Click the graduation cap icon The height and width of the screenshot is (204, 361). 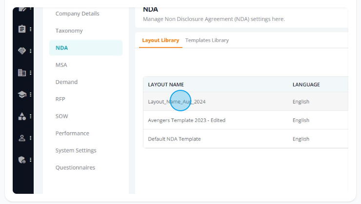click(22, 94)
